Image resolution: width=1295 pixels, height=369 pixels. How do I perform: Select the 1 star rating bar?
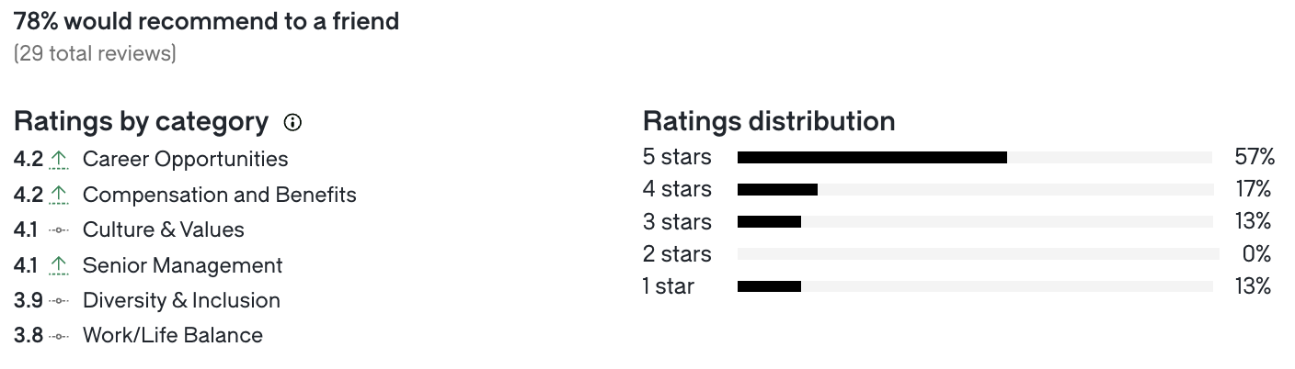975,286
